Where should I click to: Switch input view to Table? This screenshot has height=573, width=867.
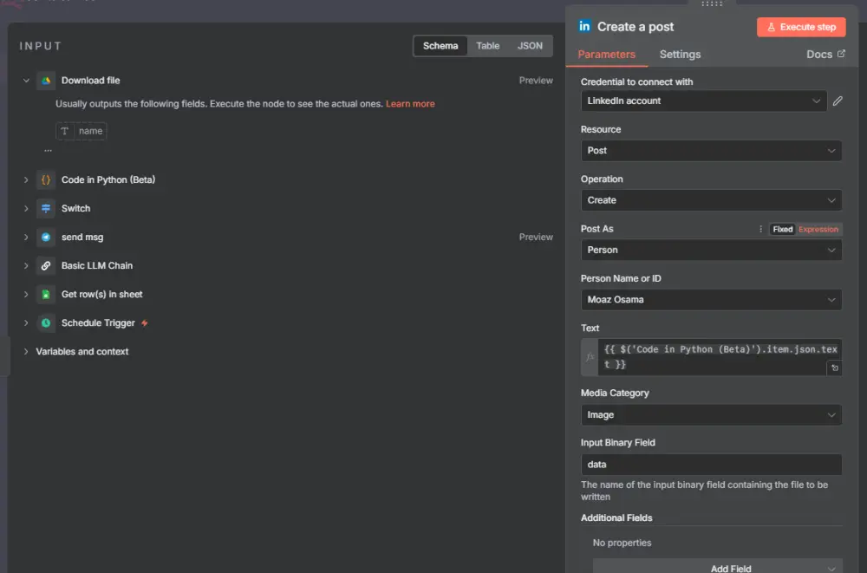(x=488, y=46)
